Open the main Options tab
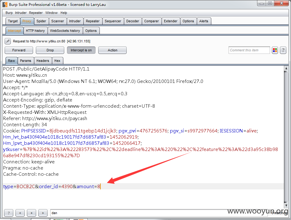The width and height of the screenshot is (291, 220). [x=188, y=21]
